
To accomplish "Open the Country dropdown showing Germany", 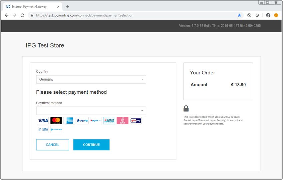I will (x=91, y=79).
